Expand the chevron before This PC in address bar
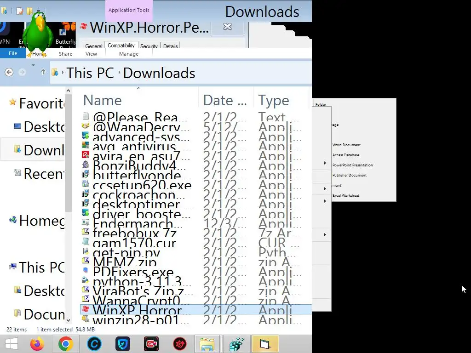Image resolution: width=471 pixels, height=353 pixels. pos(63,72)
